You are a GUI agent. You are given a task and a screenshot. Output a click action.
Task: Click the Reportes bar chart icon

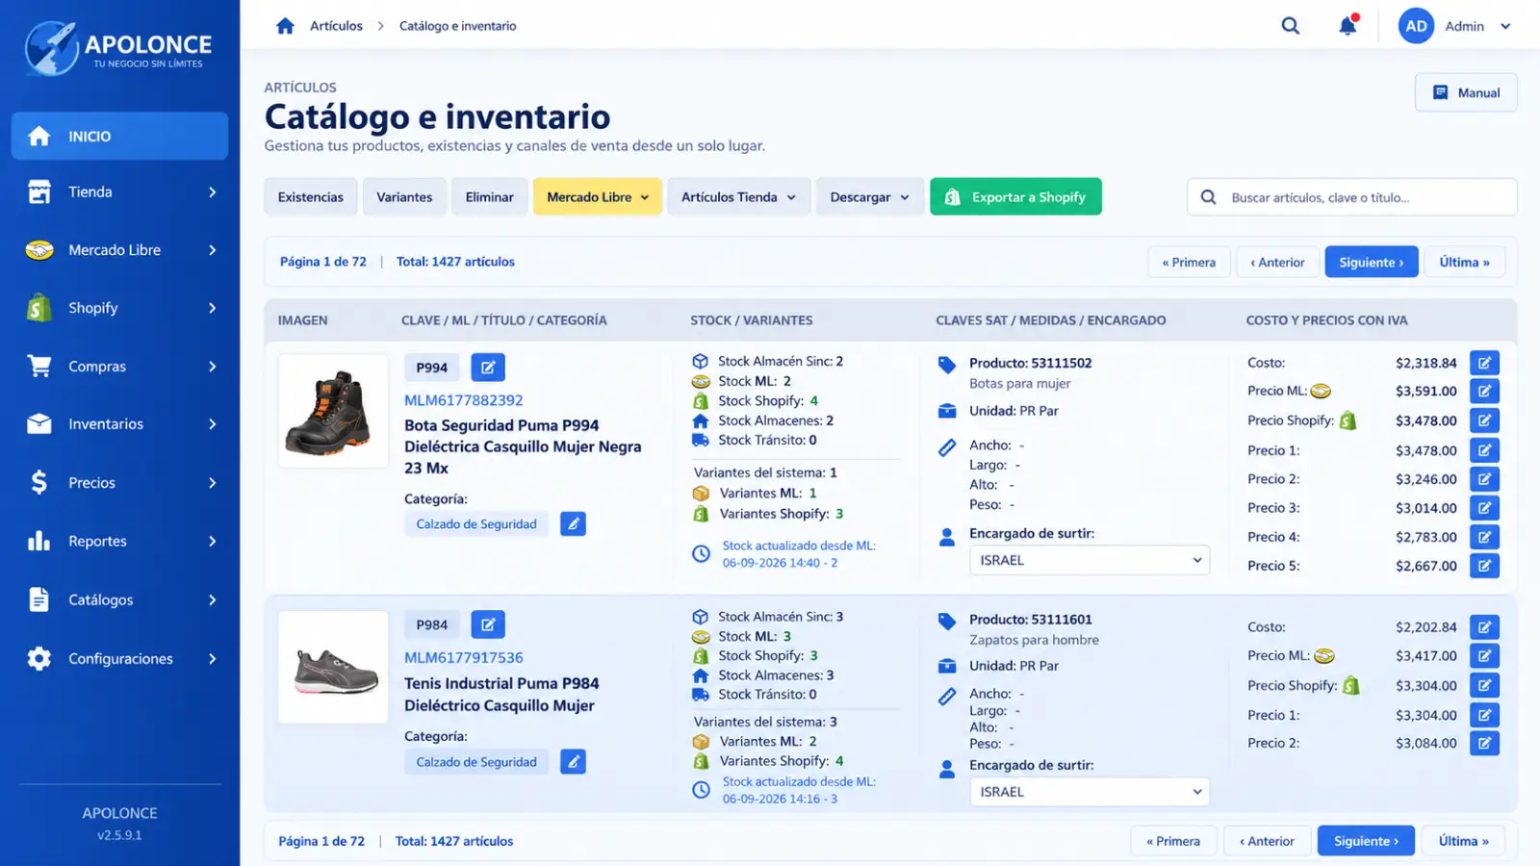click(x=38, y=541)
